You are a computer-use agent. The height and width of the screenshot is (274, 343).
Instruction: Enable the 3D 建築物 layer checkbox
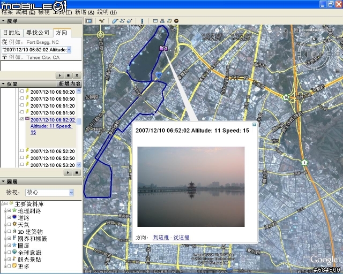click(x=9, y=231)
